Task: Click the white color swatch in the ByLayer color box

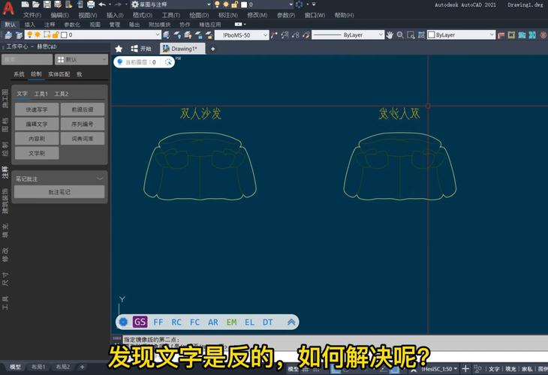Action: coord(432,35)
